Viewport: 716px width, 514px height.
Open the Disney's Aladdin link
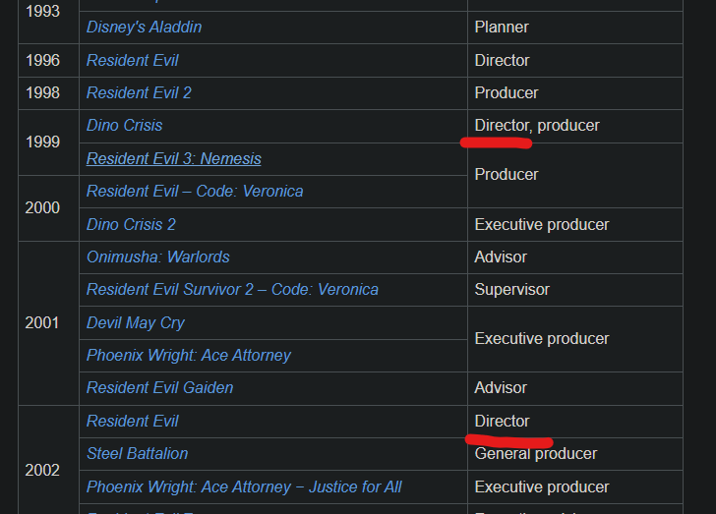point(144,28)
